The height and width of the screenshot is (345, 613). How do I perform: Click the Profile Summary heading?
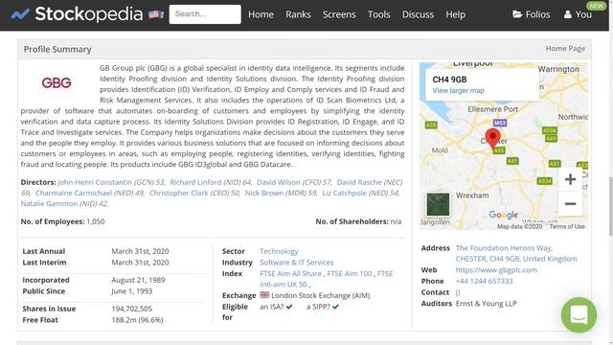[x=57, y=49]
